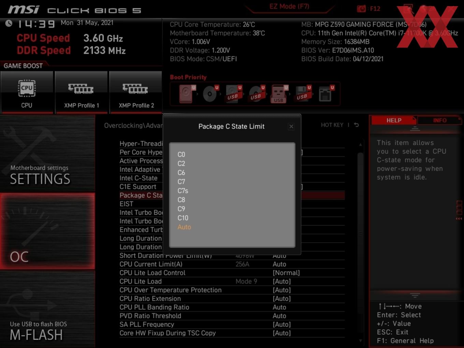Screen dimensions: 464x348
Task: Select the USB optical disc boot icon
Action: 257,94
